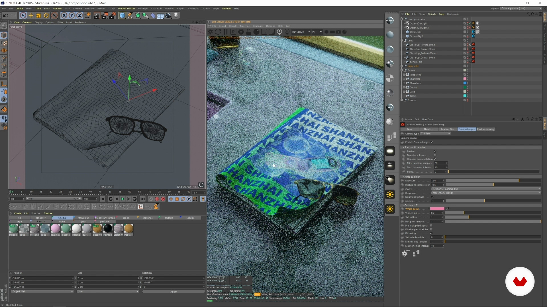Click the white point eyedropper icon
Image resolution: width=547 pixels, height=307 pixels.
[x=448, y=209]
